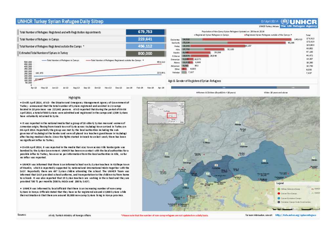Click the red Current Tent Camps marker in legend
This screenshot has height=238, width=336.
pos(279,194)
